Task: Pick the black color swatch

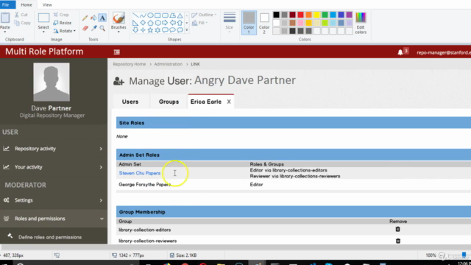Action: [276, 15]
